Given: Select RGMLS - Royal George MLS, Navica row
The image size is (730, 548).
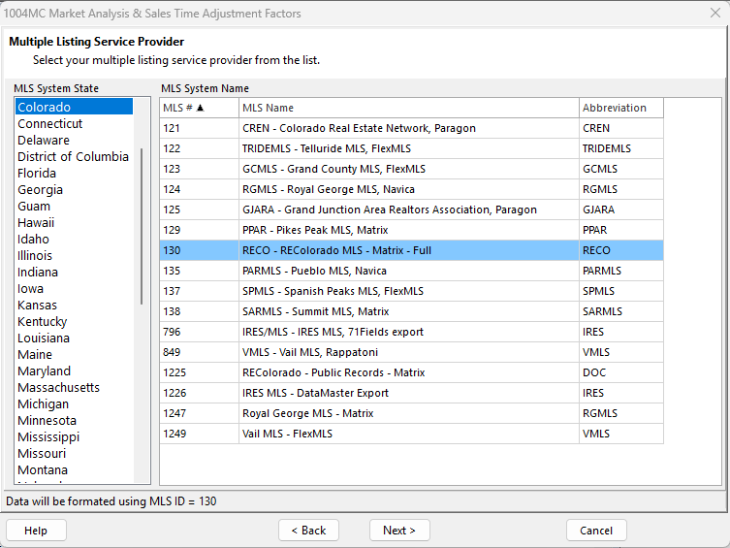Looking at the screenshot, I should click(x=412, y=189).
